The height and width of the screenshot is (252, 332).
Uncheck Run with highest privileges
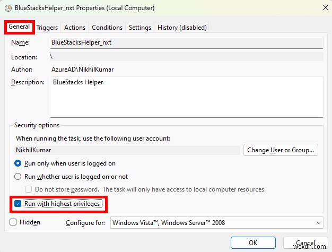tap(18, 204)
